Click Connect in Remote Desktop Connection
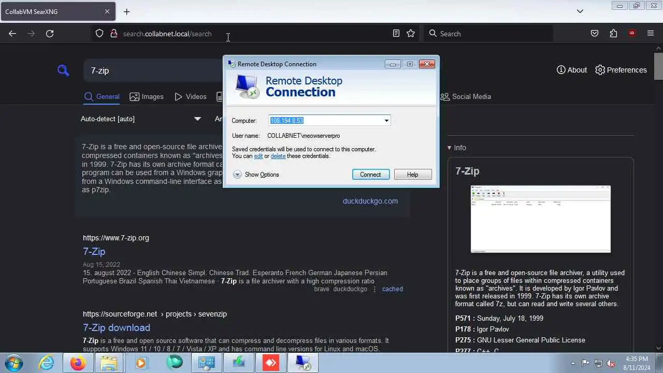Viewport: 663px width, 373px height. 371,175
